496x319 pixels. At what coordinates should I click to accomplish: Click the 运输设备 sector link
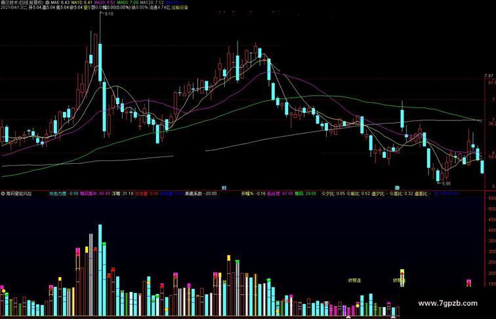179,7
